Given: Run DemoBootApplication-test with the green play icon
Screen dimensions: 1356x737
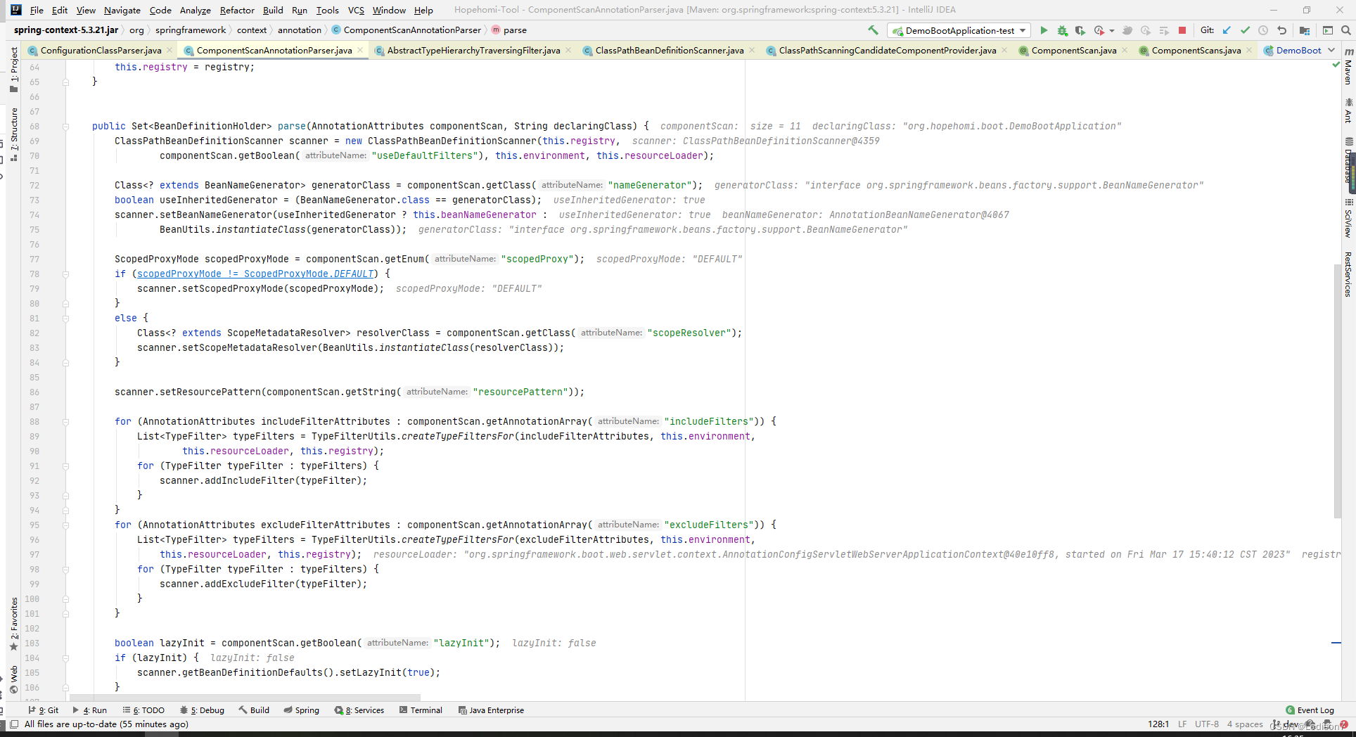Looking at the screenshot, I should pyautogui.click(x=1044, y=30).
